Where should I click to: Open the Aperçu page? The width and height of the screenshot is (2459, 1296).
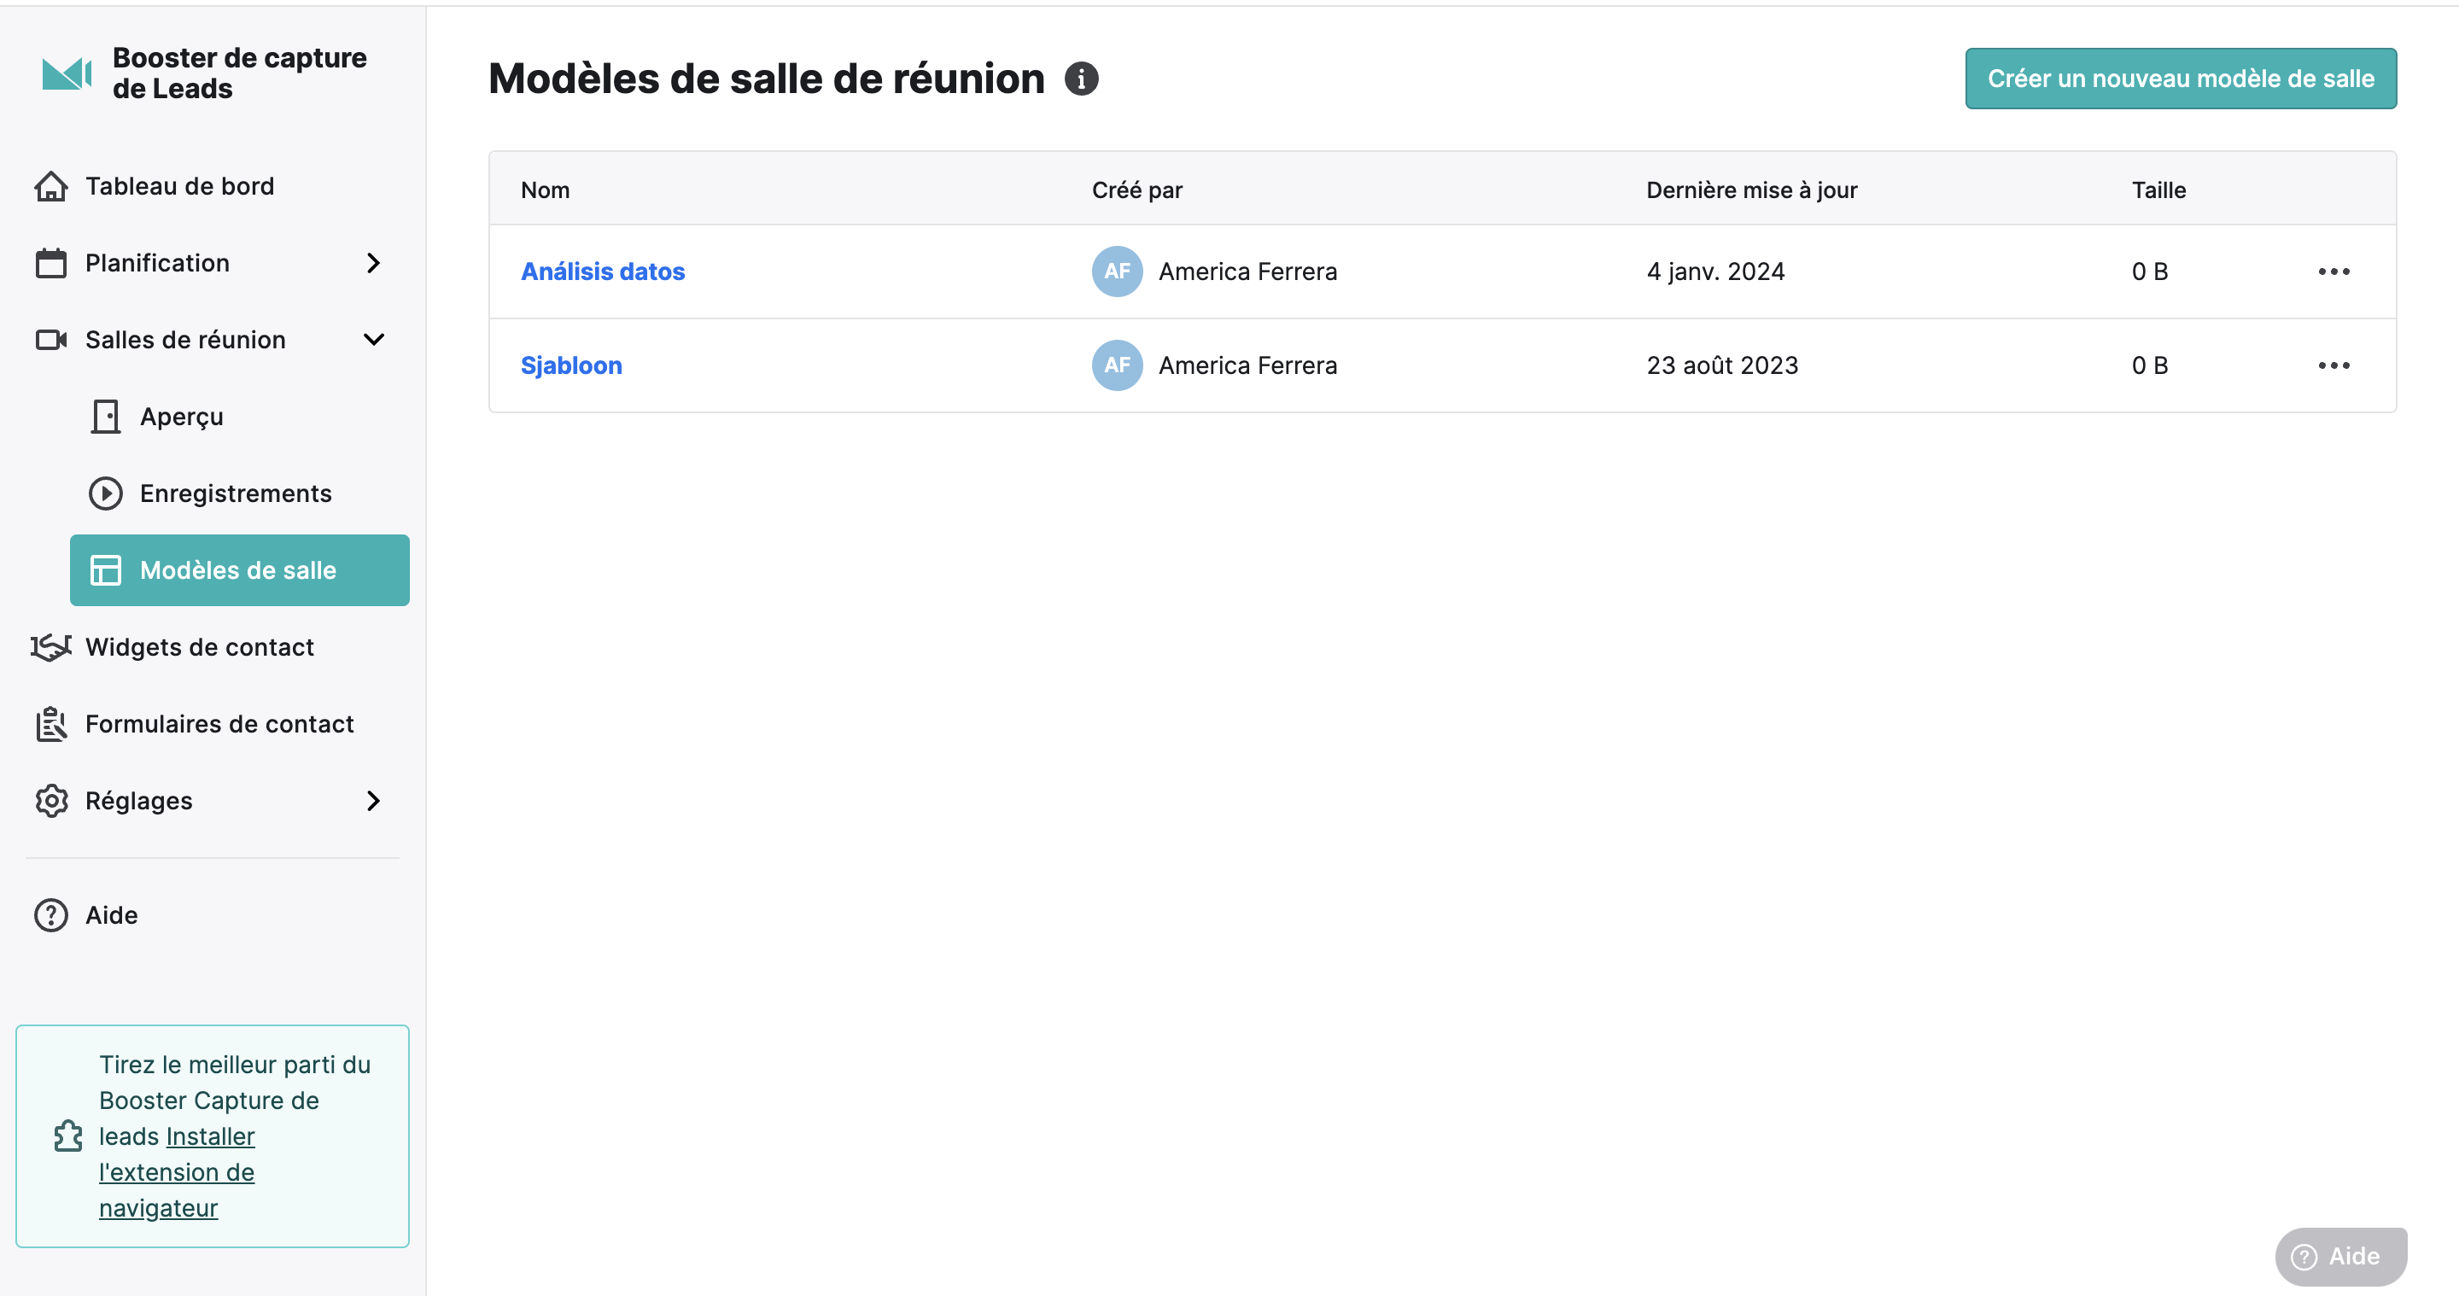(181, 417)
